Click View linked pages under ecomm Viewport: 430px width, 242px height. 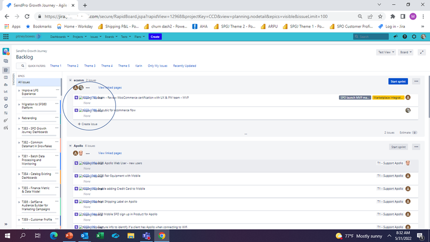(110, 87)
